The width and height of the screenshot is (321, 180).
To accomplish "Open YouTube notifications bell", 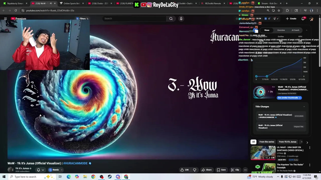I will [x=303, y=18].
